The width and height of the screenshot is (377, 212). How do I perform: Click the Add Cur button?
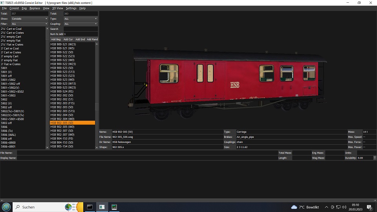[68, 39]
